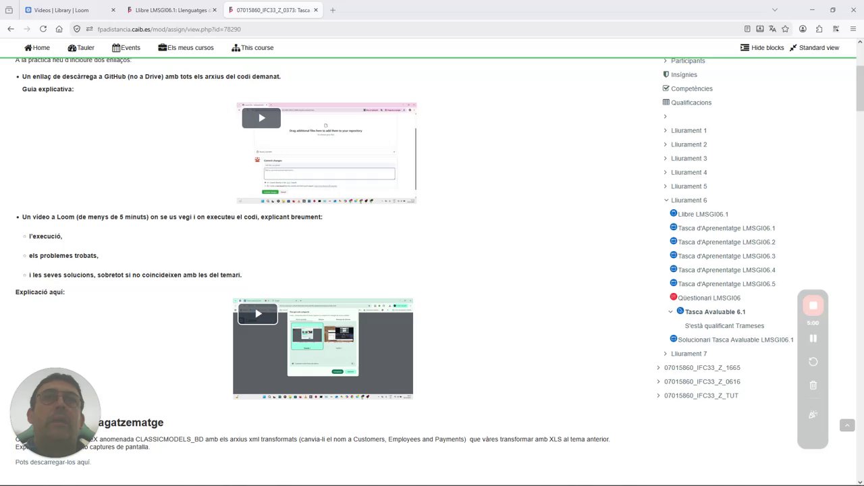864x486 pixels.
Task: Translate this page icon
Action: click(772, 29)
